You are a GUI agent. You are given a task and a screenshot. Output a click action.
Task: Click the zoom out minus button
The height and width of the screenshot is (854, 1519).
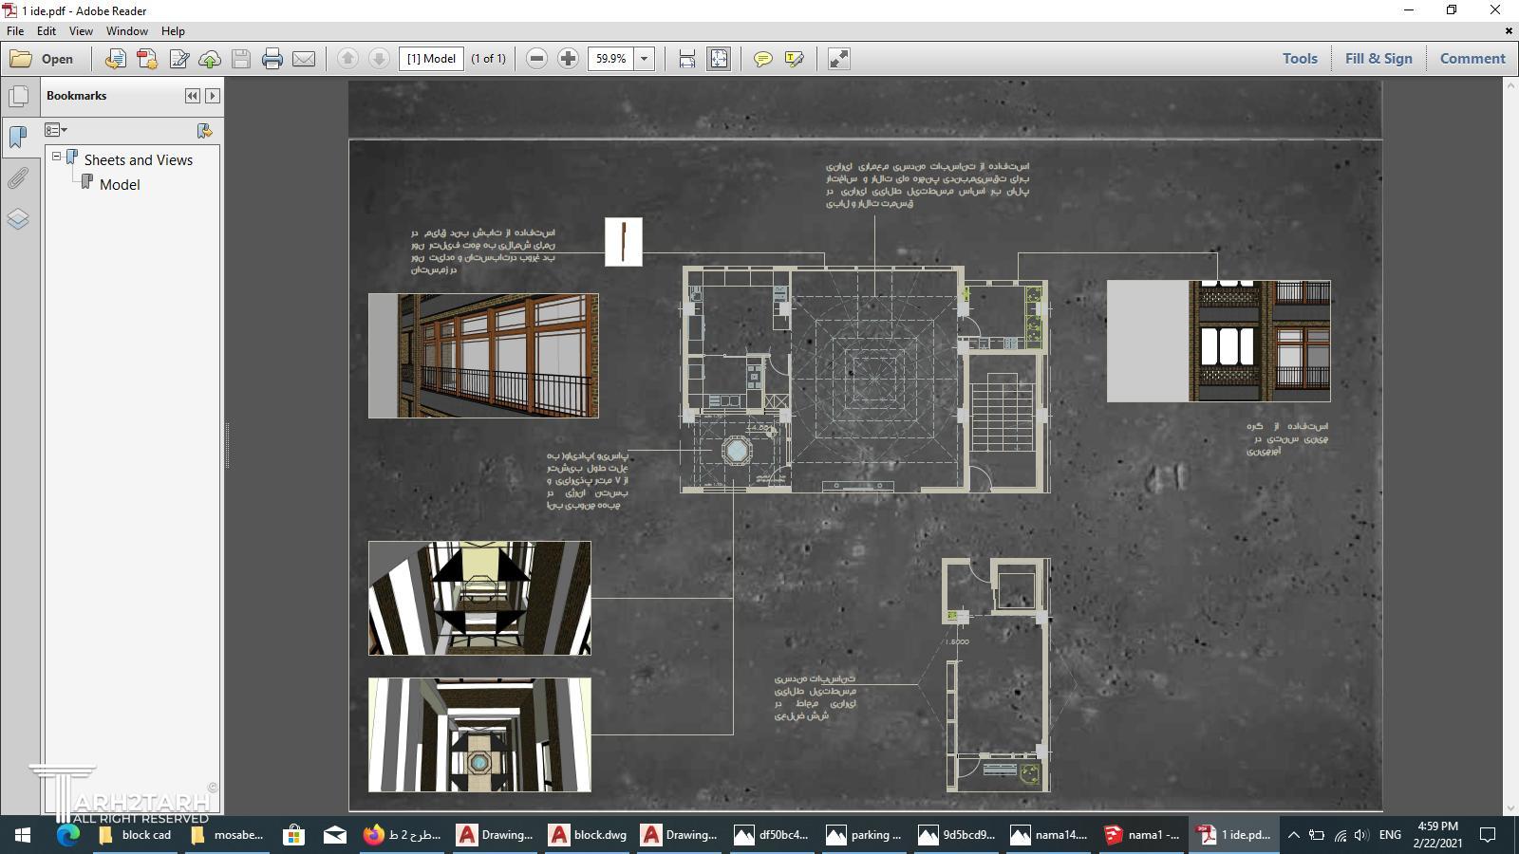(536, 59)
